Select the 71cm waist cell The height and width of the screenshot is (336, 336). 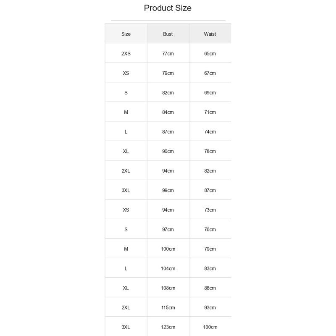(x=210, y=112)
